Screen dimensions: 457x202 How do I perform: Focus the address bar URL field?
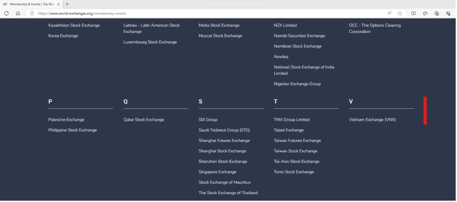[x=210, y=13]
